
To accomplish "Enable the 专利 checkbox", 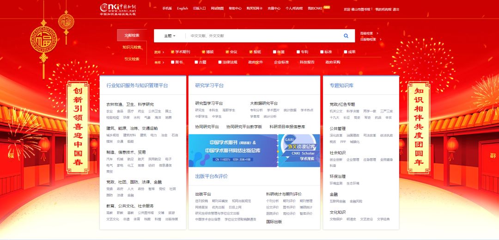I will (298, 52).
